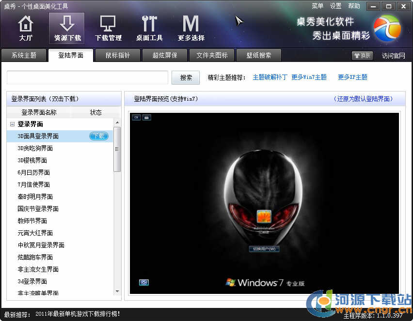Open the 更多选择 M icon

(x=191, y=28)
